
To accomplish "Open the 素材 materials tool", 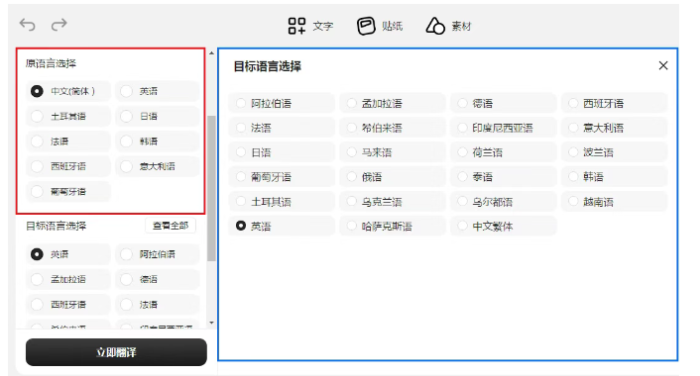I will point(449,26).
